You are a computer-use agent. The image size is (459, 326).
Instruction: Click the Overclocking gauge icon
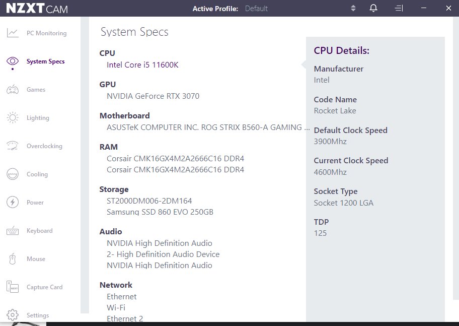[13, 146]
